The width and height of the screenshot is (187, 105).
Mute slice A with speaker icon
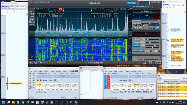coord(39,16)
